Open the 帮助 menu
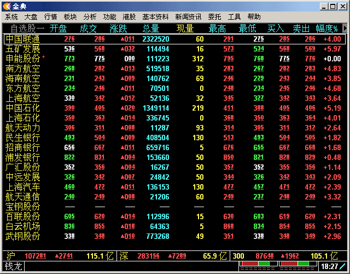The width and height of the screenshot is (350, 274). tap(254, 17)
